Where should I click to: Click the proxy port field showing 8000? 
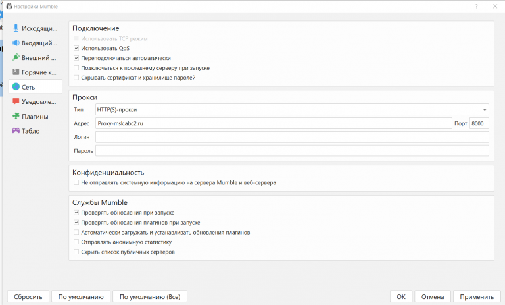click(479, 123)
